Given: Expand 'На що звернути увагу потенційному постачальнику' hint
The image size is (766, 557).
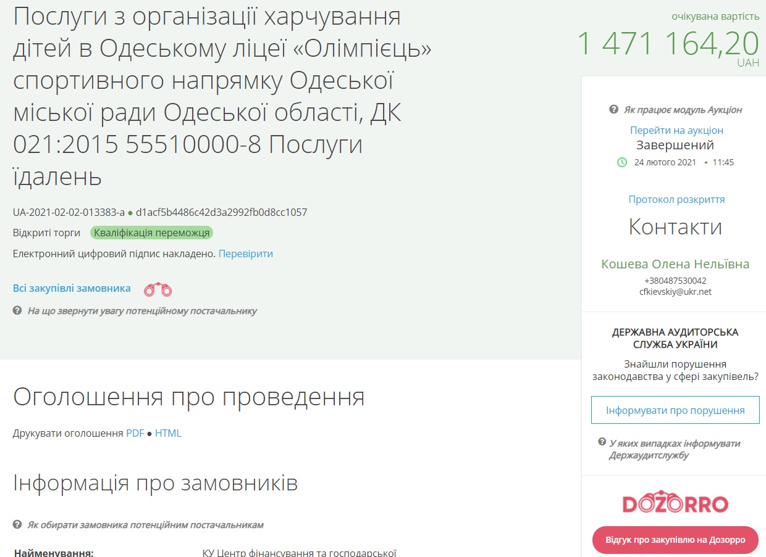Looking at the screenshot, I should (x=142, y=311).
